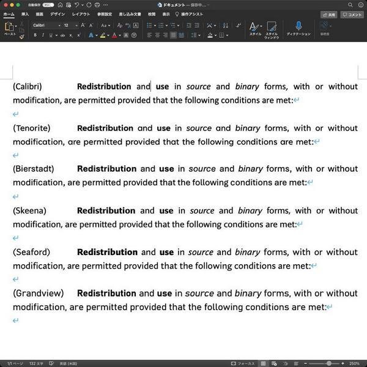Viewport: 367px width, 367px height.
Task: Toggle Italic formatting button
Action: [43, 35]
